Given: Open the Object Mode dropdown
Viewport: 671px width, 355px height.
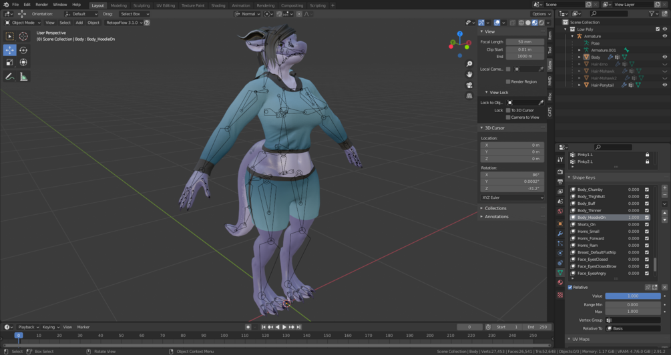Looking at the screenshot, I should click(23, 23).
